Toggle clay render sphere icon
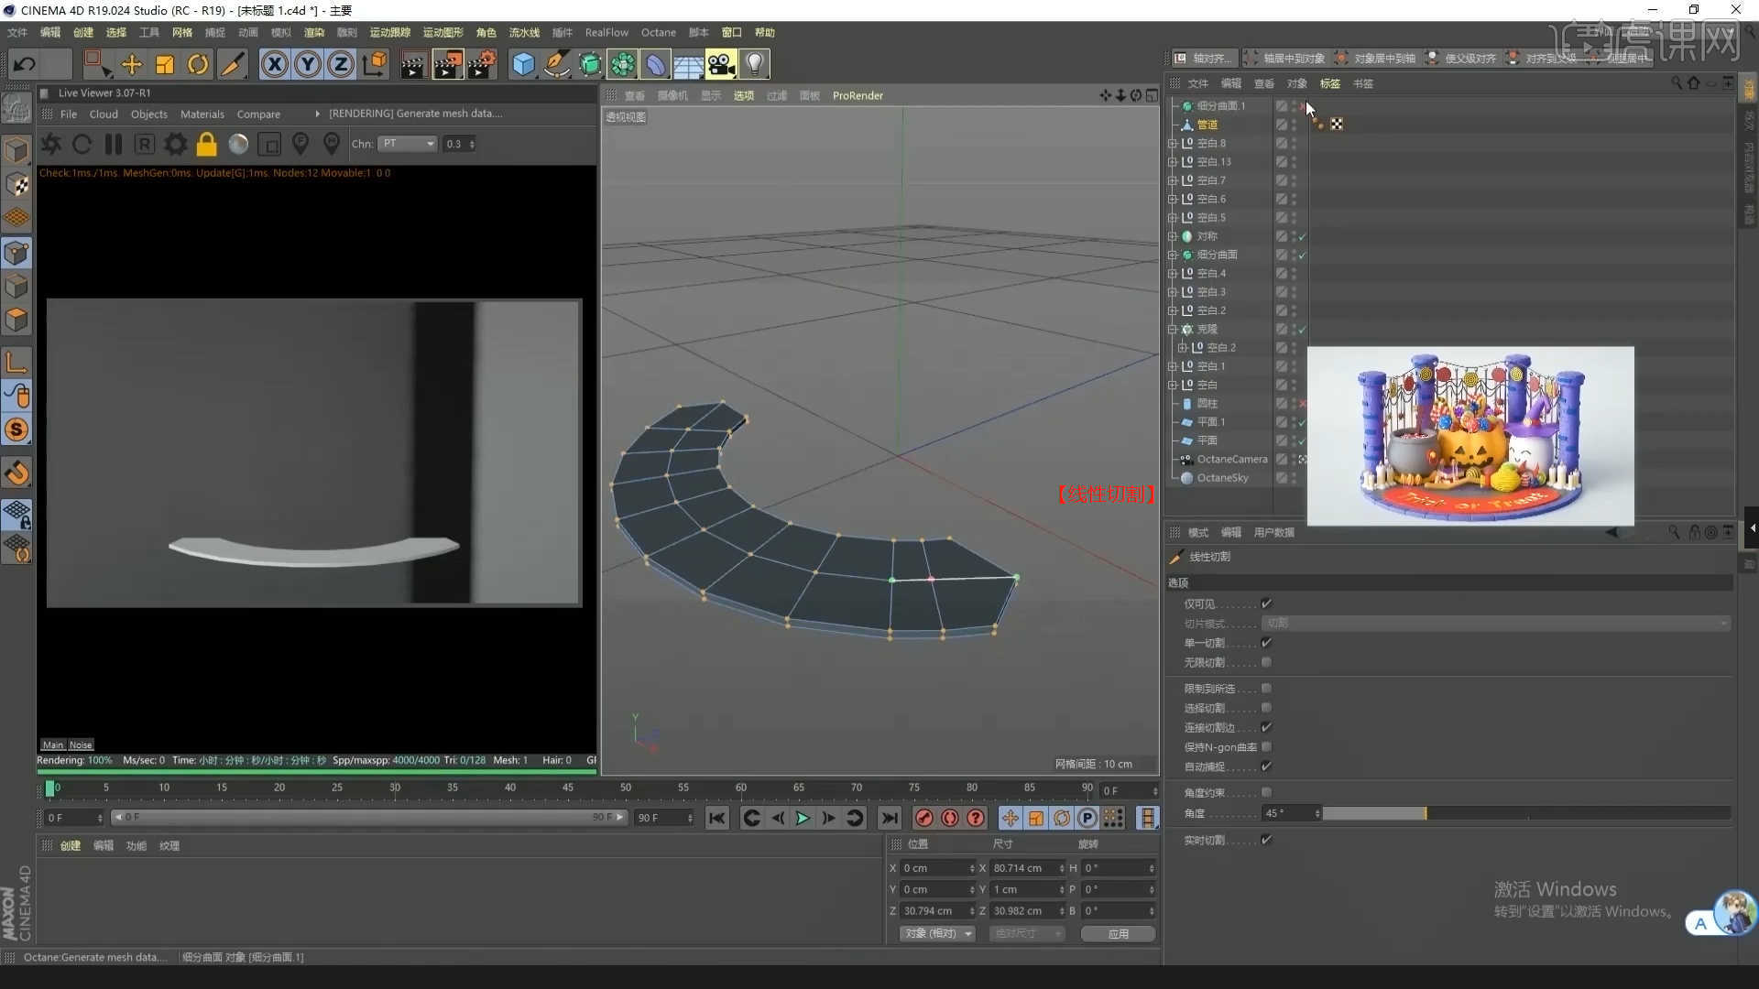The image size is (1759, 989). [x=238, y=144]
